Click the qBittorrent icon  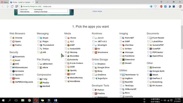pyautogui.click(x=41, y=64)
